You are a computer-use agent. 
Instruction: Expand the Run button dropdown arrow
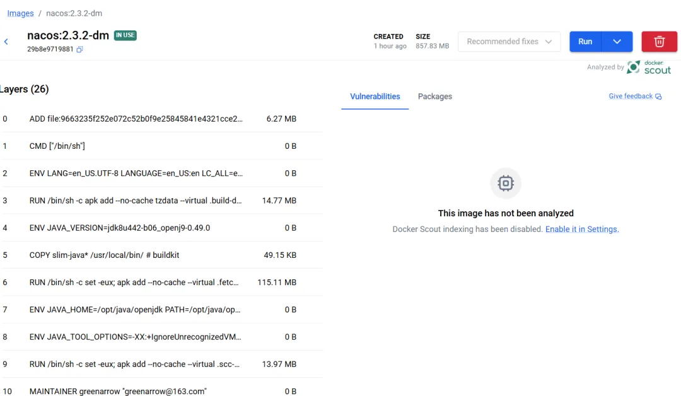click(x=617, y=42)
